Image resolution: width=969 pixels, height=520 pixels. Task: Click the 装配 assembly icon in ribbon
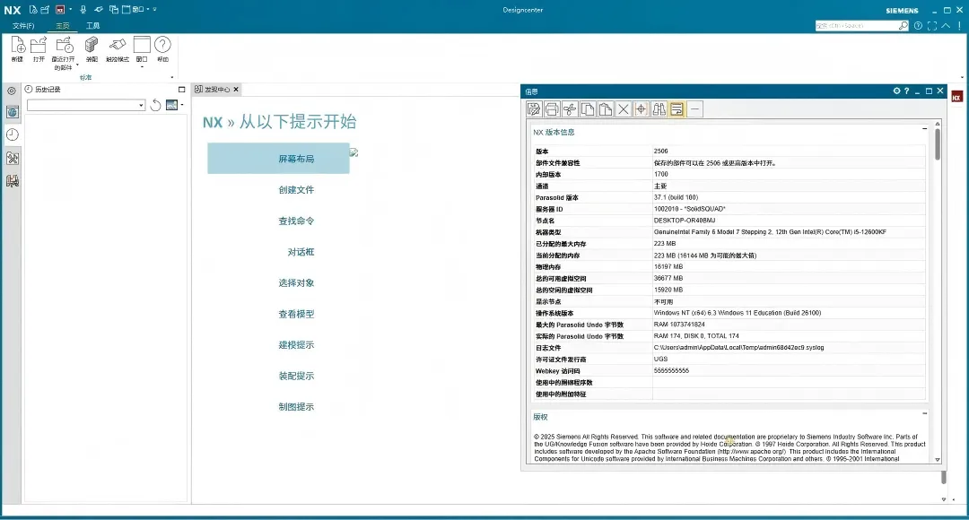point(92,45)
